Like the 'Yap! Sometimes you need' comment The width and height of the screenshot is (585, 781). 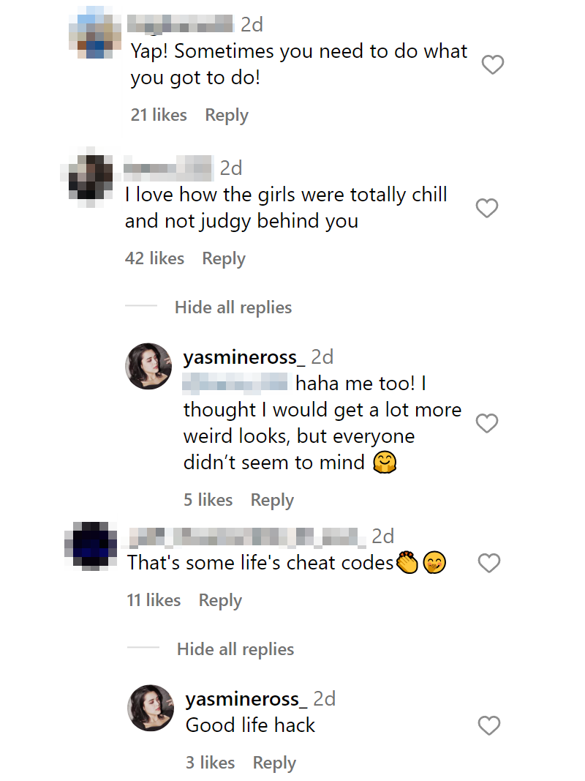pos(493,64)
